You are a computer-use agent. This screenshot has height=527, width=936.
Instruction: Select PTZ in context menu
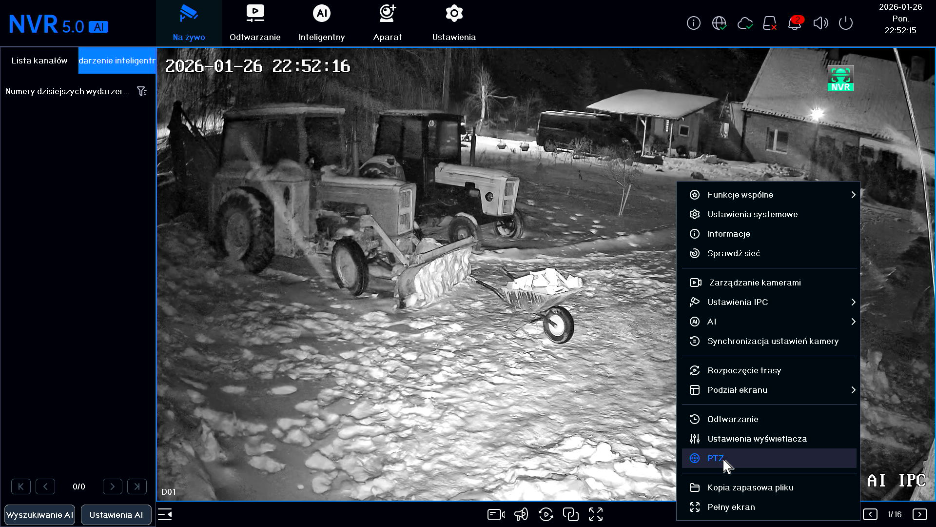point(769,458)
